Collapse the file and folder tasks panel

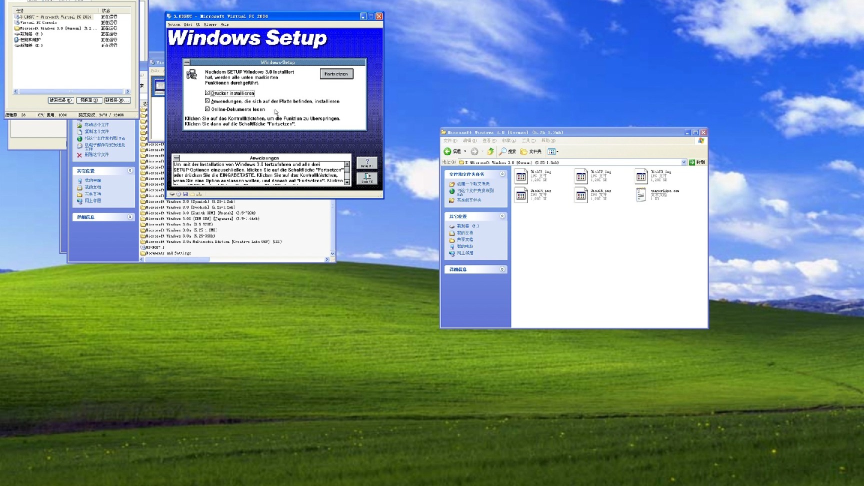pos(502,174)
